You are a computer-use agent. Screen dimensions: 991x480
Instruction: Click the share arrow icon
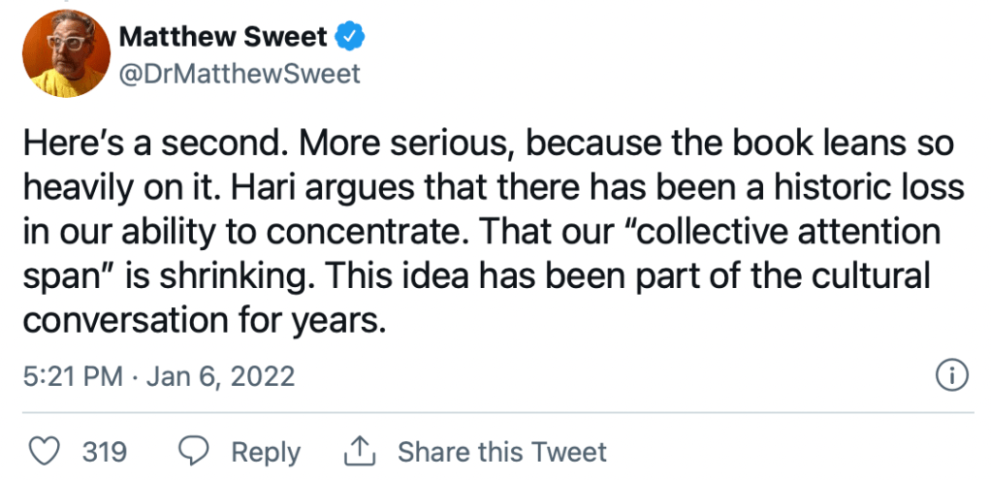(x=360, y=451)
